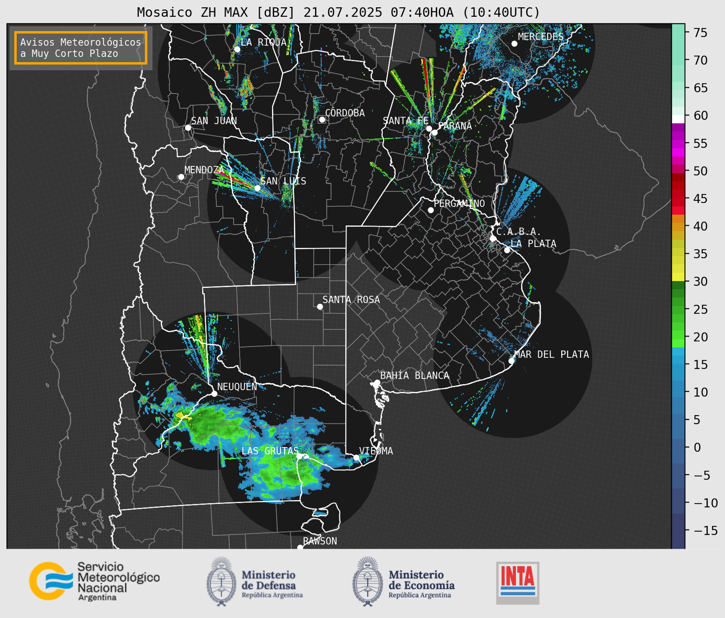Image resolution: width=725 pixels, height=618 pixels.
Task: Select the Viedma city dot
Action: pyautogui.click(x=356, y=457)
